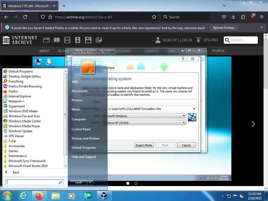Open the ABOUT menu item
The height and width of the screenshot is (201, 268).
44,51
